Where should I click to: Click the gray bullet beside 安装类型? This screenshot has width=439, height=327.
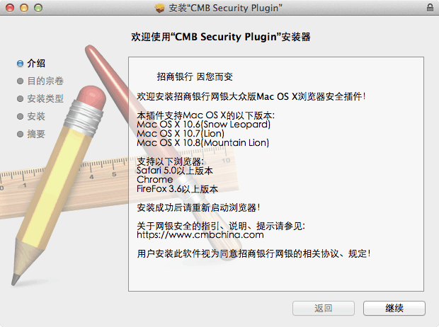(20, 98)
